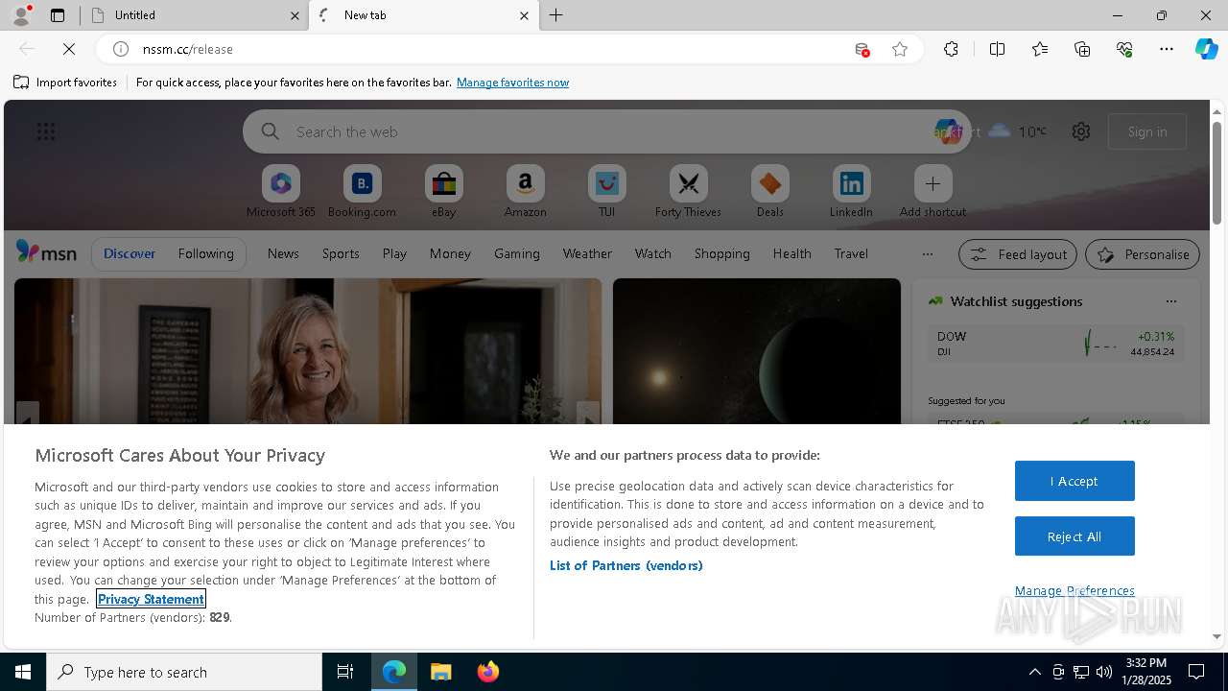Click the Personalise button

tap(1143, 254)
